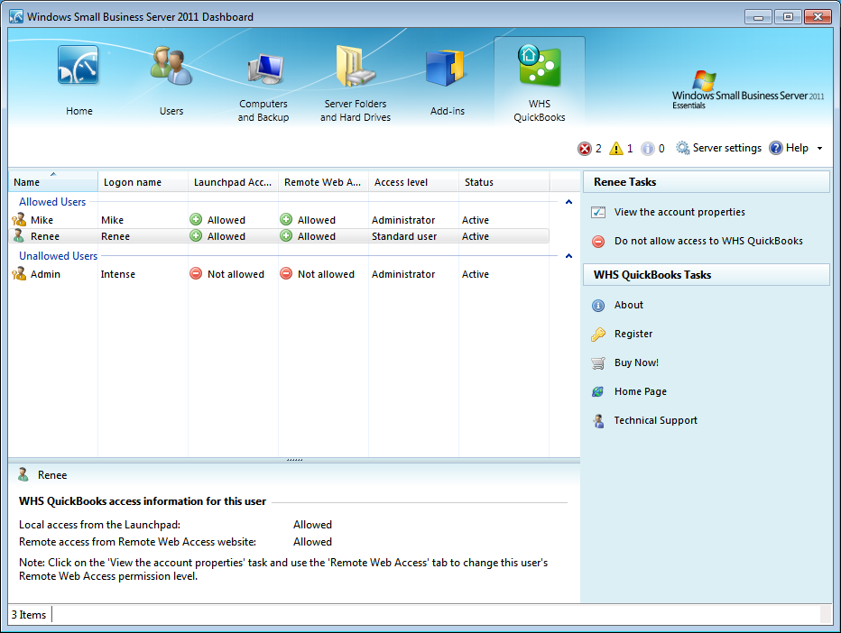Select the Add-ins box icon
Viewport: 841px width, 633px height.
click(x=444, y=68)
